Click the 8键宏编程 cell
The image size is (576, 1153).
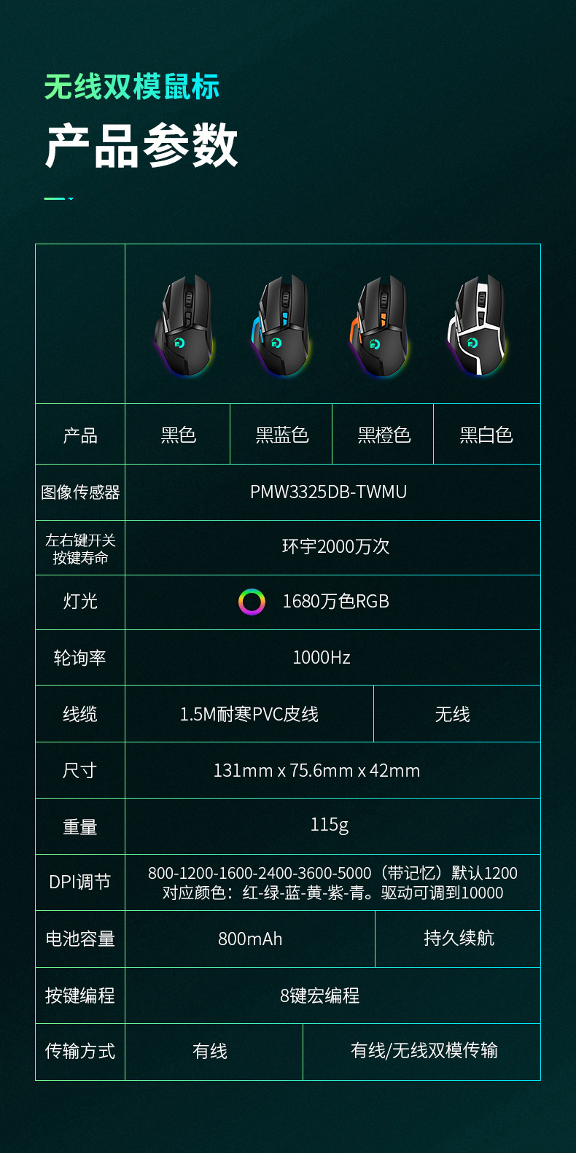pyautogui.click(x=333, y=995)
